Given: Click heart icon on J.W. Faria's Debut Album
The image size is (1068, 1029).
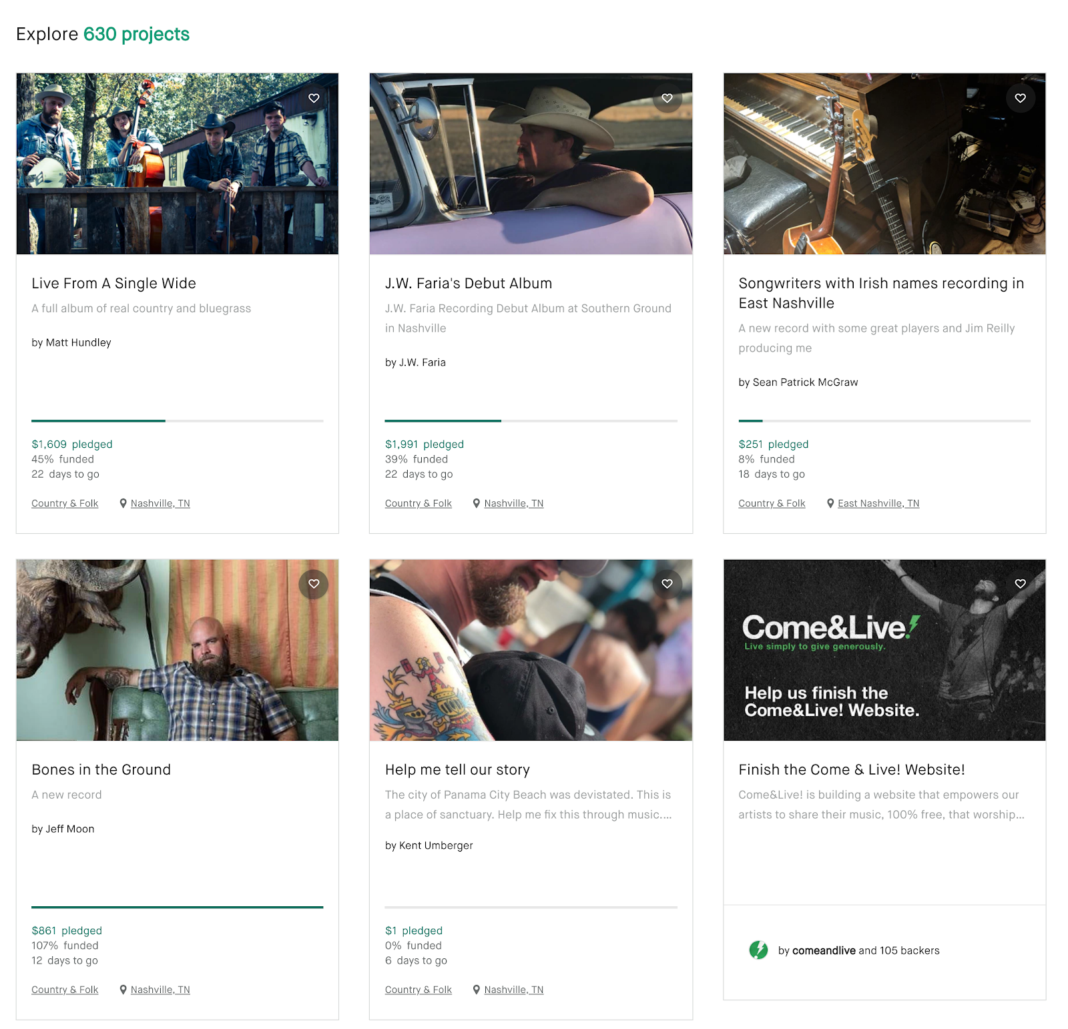Looking at the screenshot, I should [667, 98].
